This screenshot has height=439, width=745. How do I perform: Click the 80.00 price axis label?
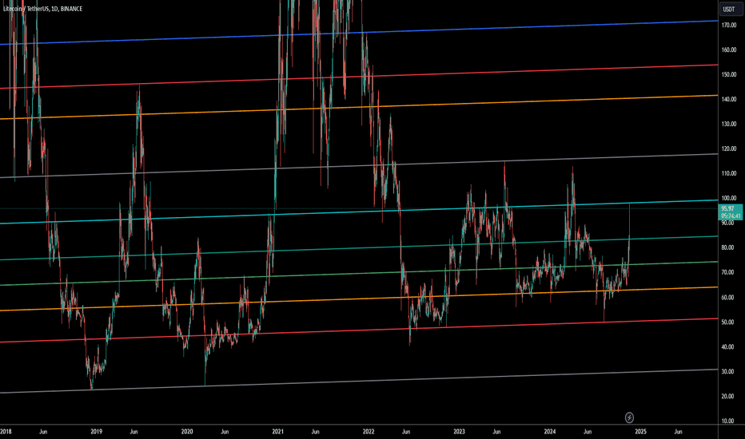coord(728,247)
